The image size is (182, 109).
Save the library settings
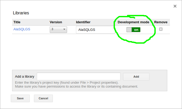coord(20,98)
